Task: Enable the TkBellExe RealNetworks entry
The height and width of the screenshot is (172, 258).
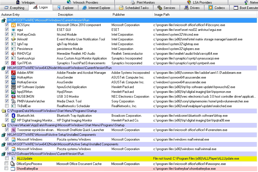Action: click(7, 106)
